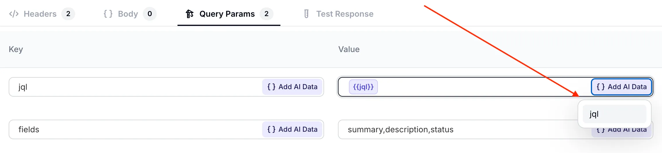The width and height of the screenshot is (662, 153).
Task: Click the Headers count badge showing 2
Action: (68, 14)
